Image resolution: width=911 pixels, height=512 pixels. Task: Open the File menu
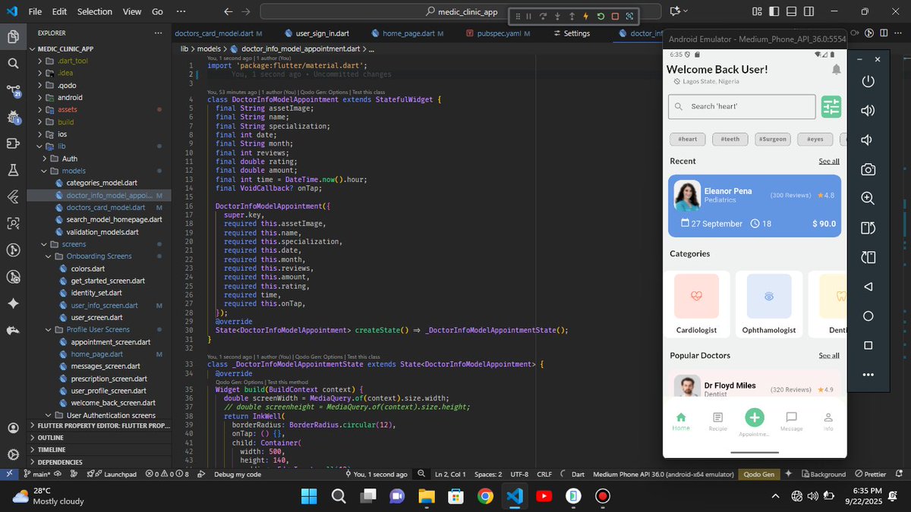coord(36,11)
